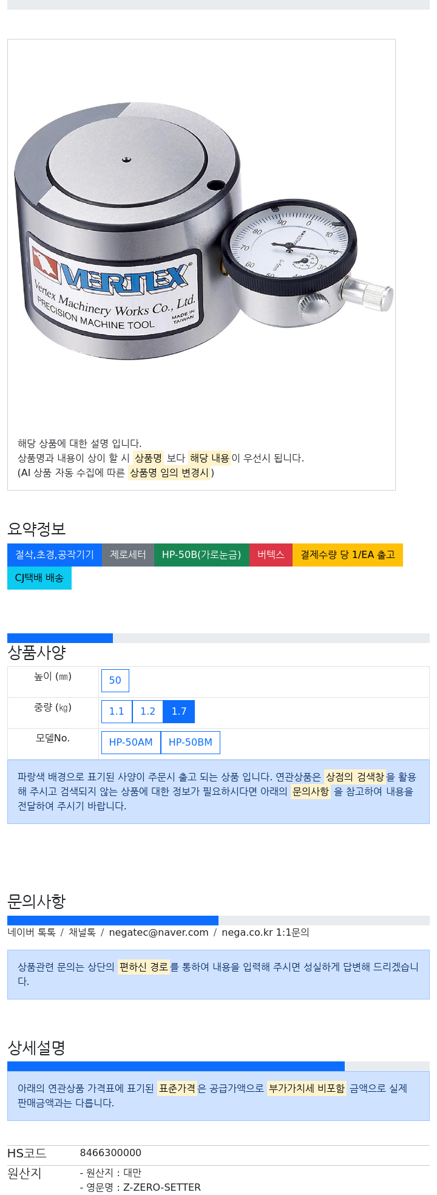This screenshot has height=1195, width=437.
Task: Click the HS코드 value 8466300000
Action: 110,1153
